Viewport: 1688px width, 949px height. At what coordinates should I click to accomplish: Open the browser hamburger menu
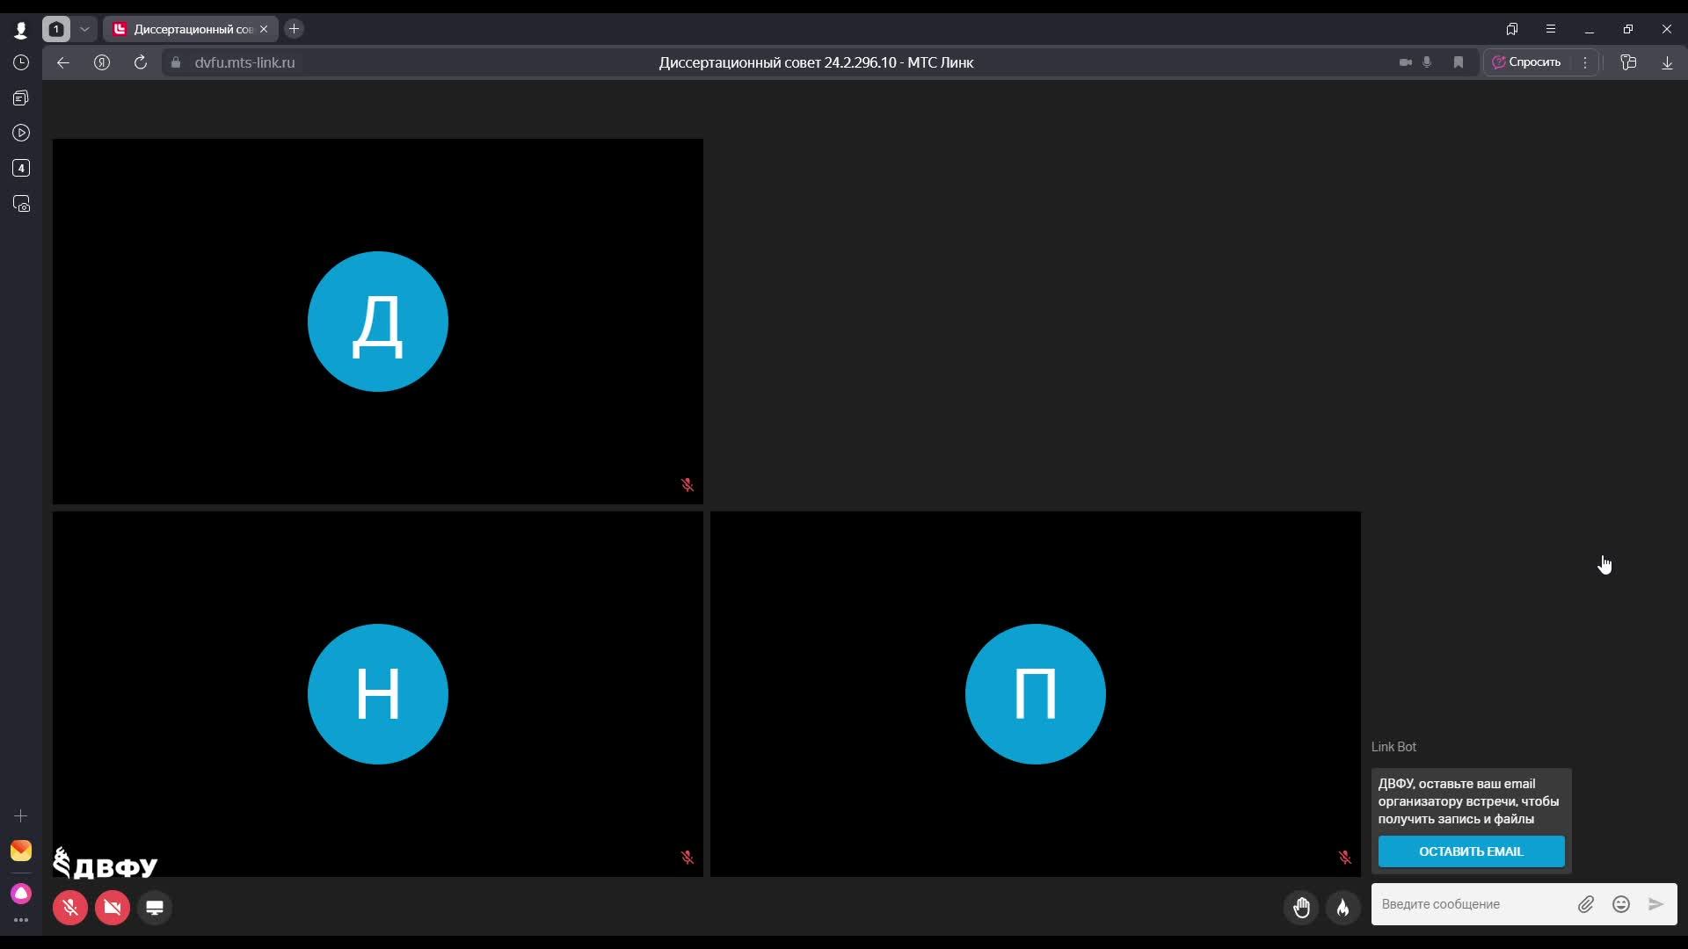pyautogui.click(x=1551, y=29)
